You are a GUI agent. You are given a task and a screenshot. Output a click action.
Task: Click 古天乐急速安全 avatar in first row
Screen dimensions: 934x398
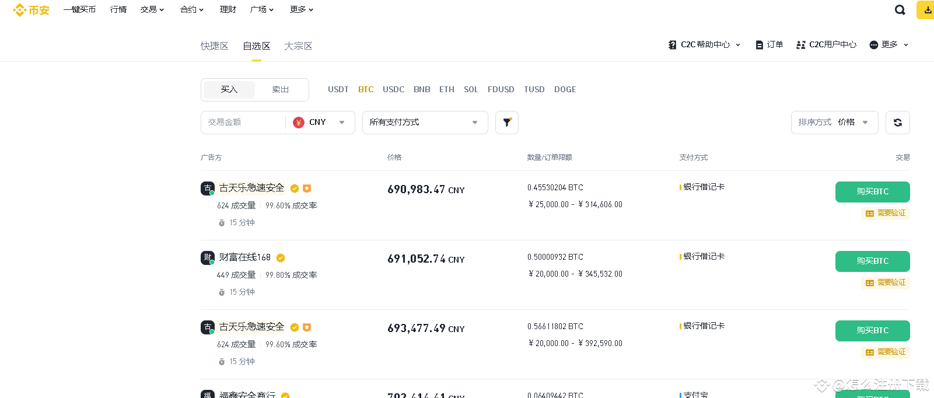click(x=208, y=188)
